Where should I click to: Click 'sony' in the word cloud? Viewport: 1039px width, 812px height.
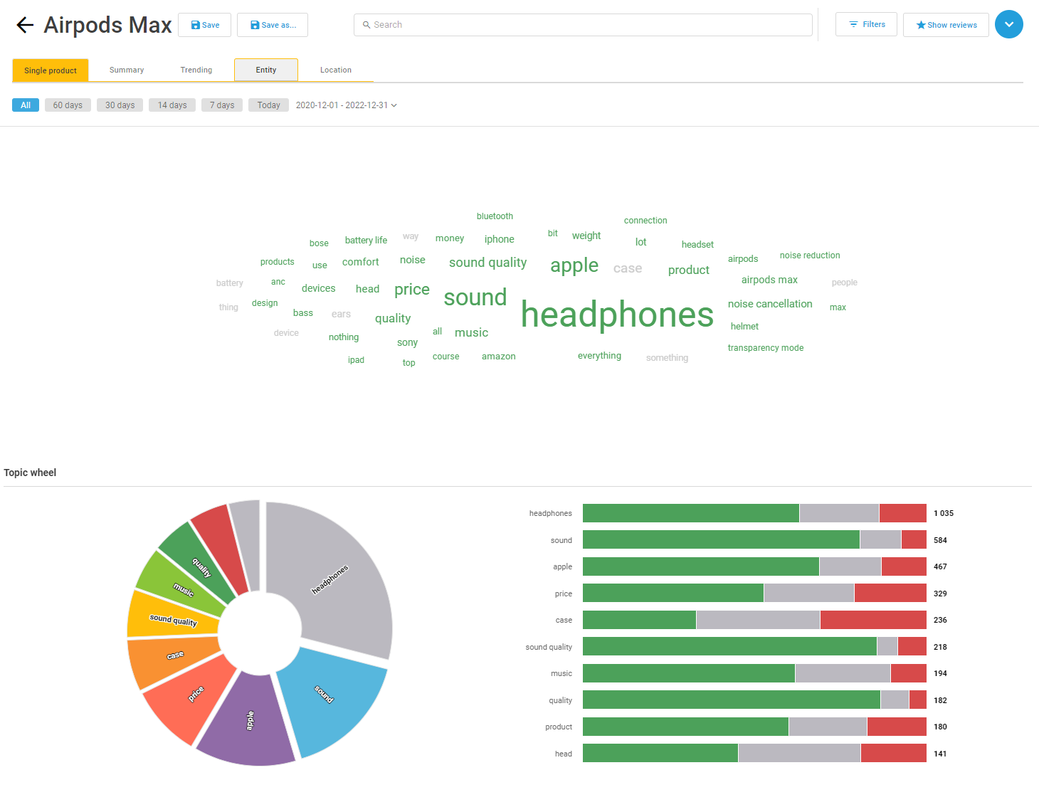(x=408, y=342)
